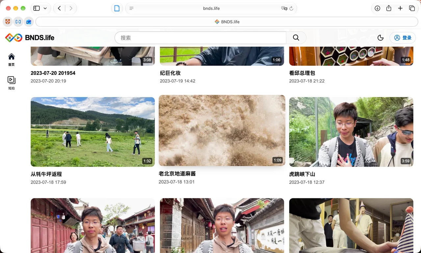Open the 从牦牛坪返程 video thumbnail

[x=93, y=132]
